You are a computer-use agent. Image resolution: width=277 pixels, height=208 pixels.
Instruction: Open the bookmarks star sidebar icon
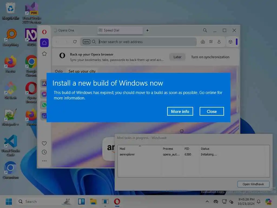click(x=44, y=54)
